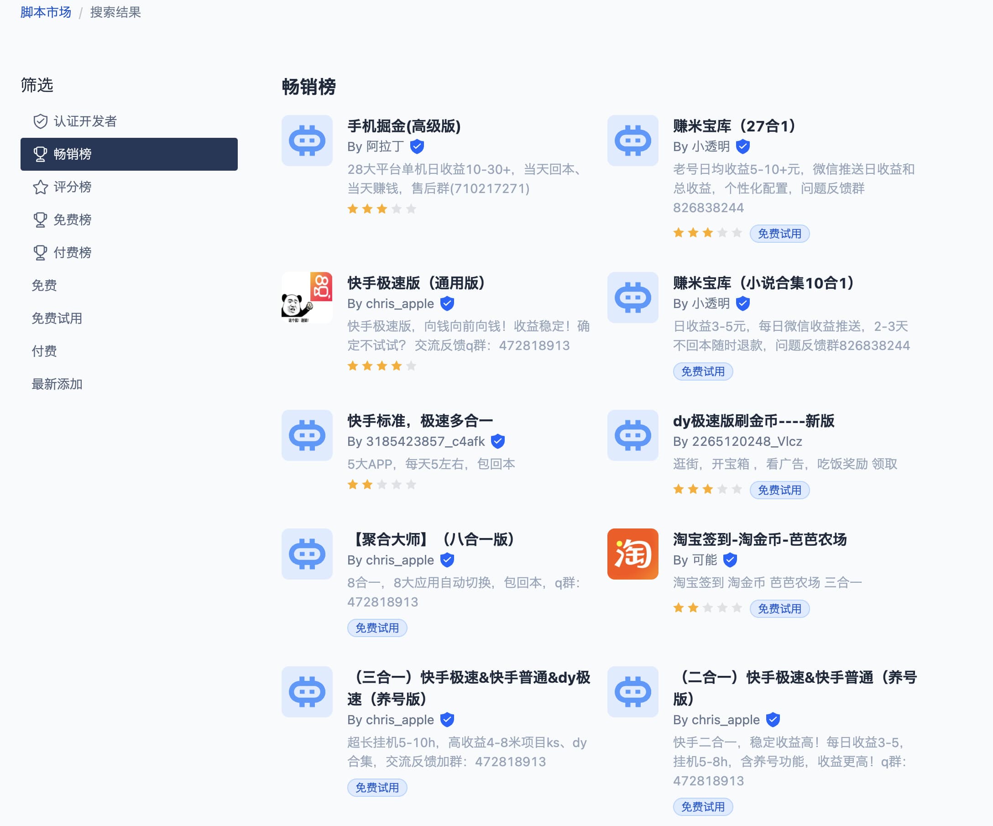Screen dimensions: 993x826
Task: Click the robot icon for dy极速版刷金币
Action: pos(632,435)
